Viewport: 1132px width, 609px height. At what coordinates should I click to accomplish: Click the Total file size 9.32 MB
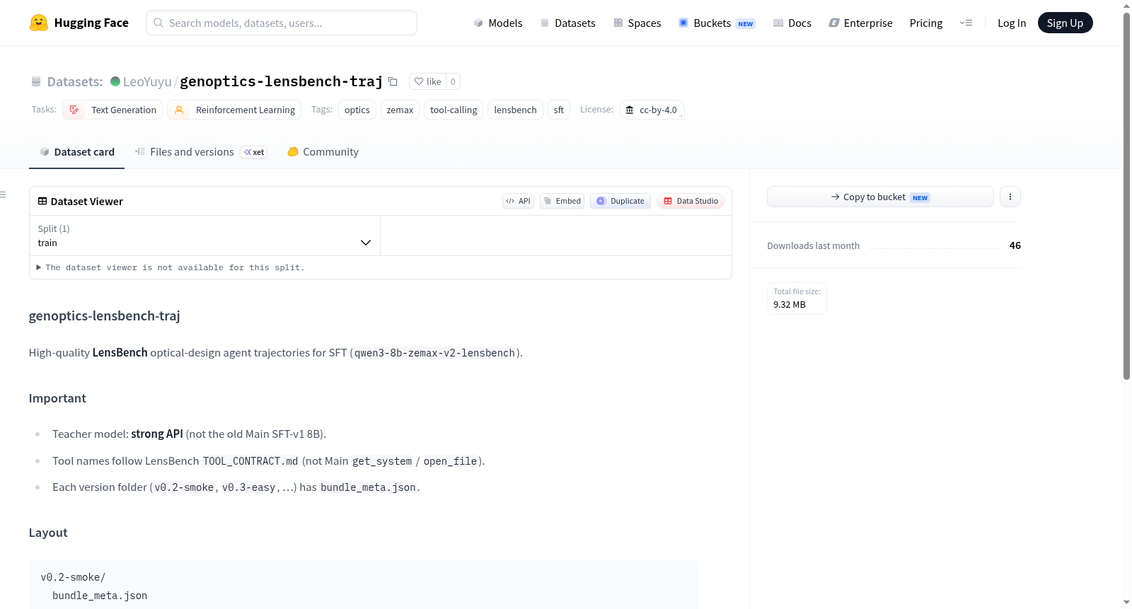pos(797,298)
